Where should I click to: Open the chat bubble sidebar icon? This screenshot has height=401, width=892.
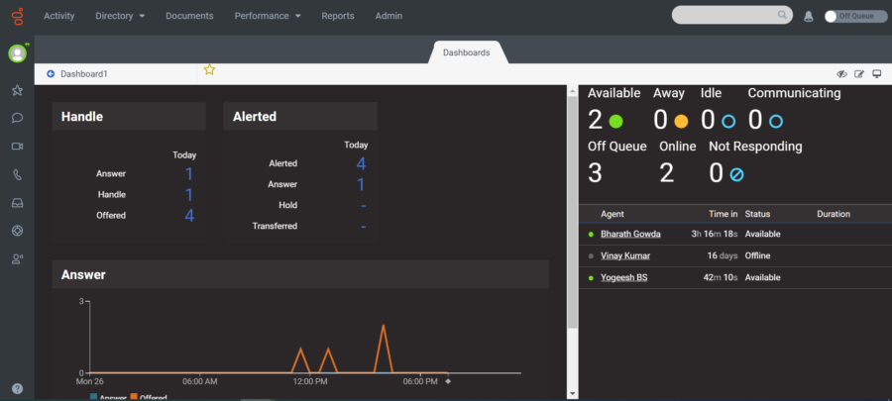17,118
